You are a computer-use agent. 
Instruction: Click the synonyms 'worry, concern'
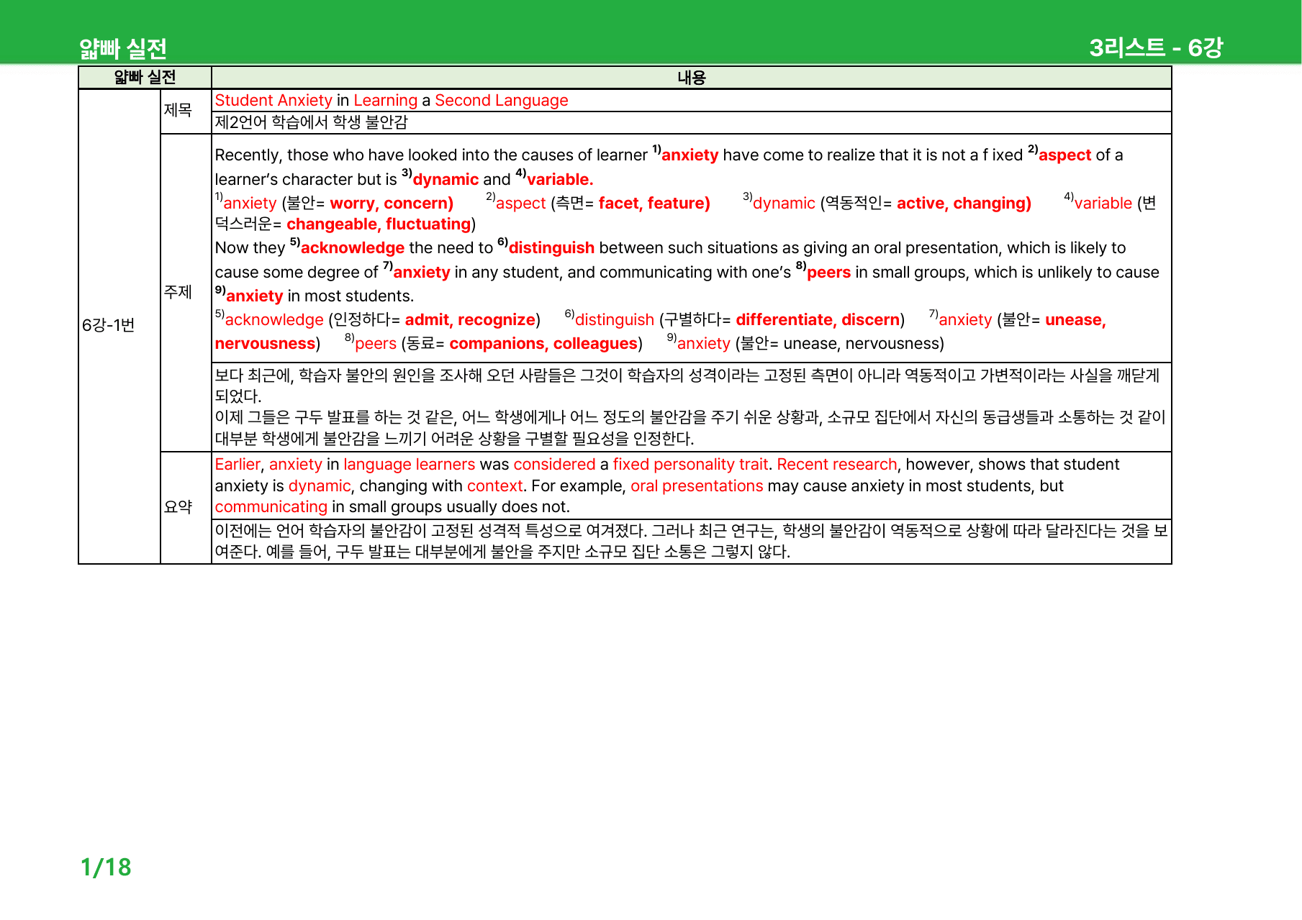click(389, 204)
